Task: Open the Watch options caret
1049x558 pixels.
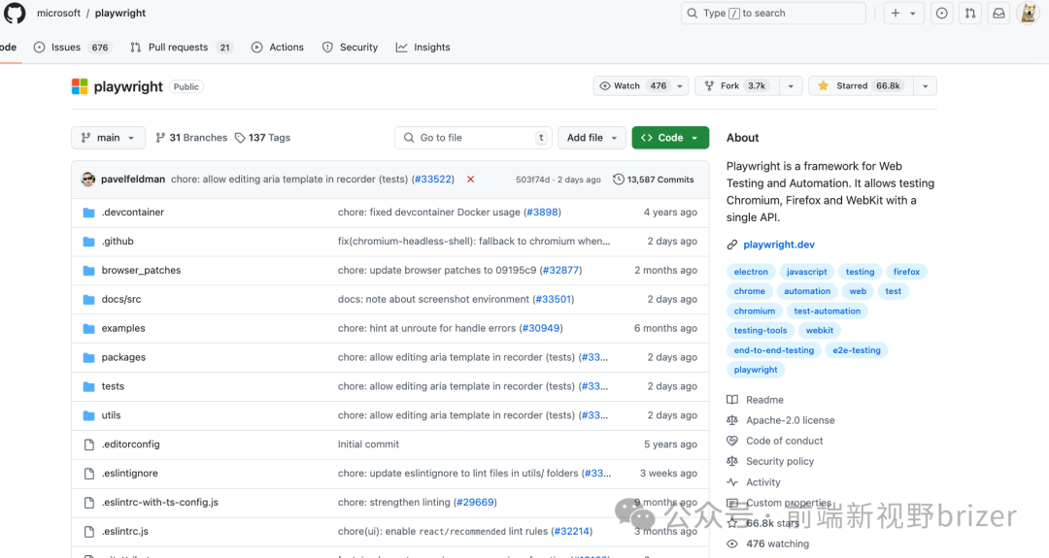Action: [x=680, y=86]
